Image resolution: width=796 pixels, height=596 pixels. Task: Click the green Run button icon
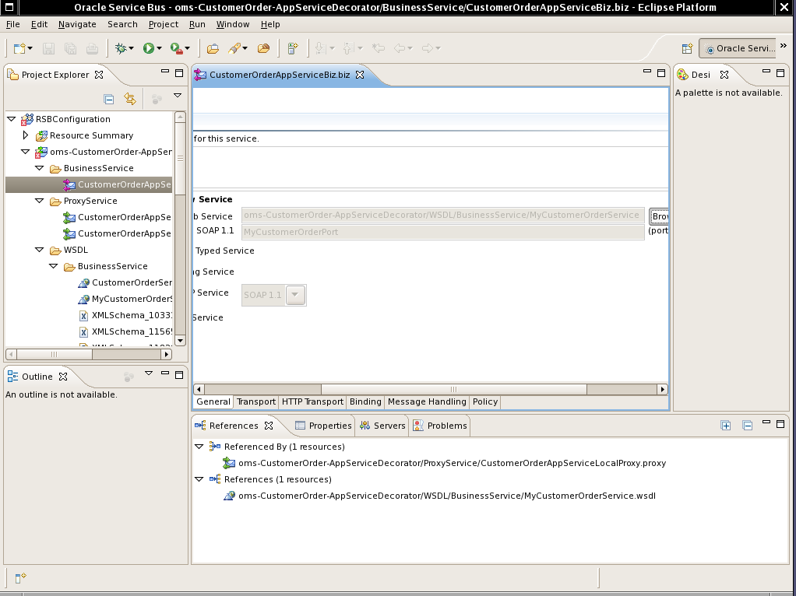click(149, 48)
